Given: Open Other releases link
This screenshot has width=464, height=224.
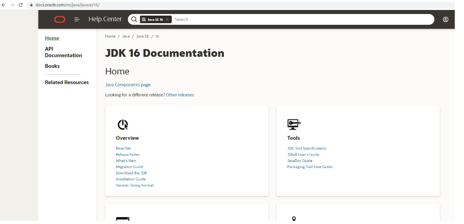Looking at the screenshot, I should 180,95.
